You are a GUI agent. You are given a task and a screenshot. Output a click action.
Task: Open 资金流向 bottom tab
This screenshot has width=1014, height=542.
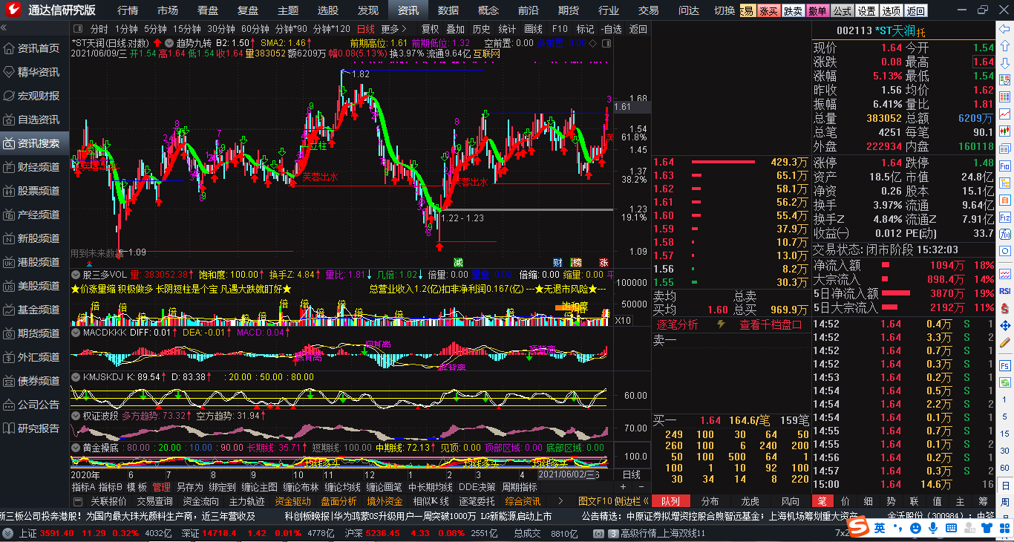[201, 501]
